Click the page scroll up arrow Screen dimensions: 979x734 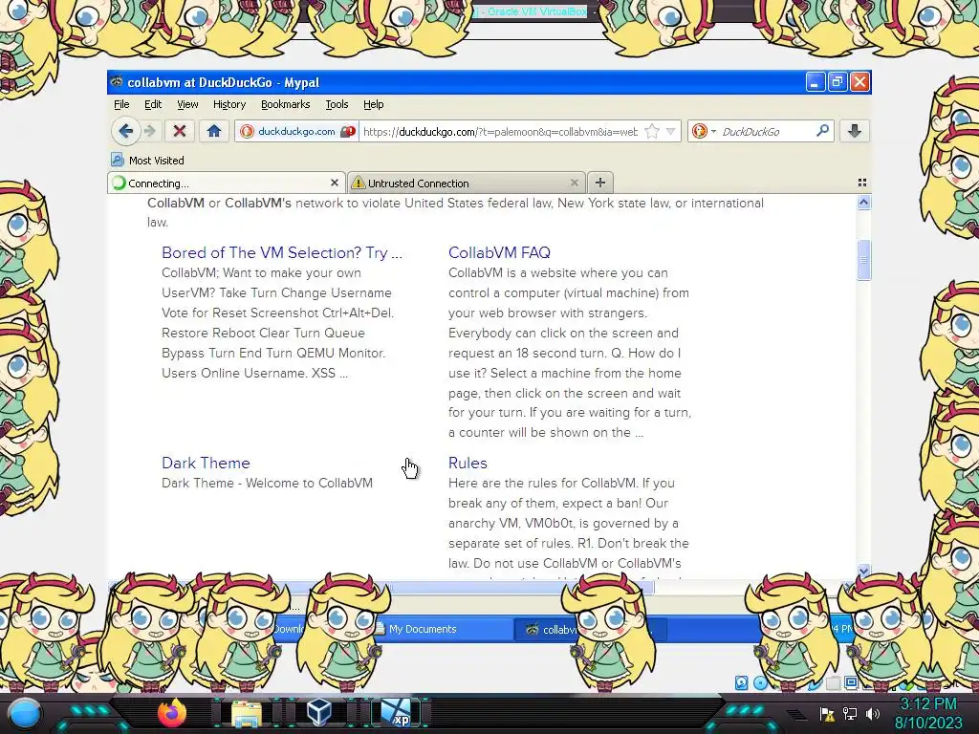point(863,203)
